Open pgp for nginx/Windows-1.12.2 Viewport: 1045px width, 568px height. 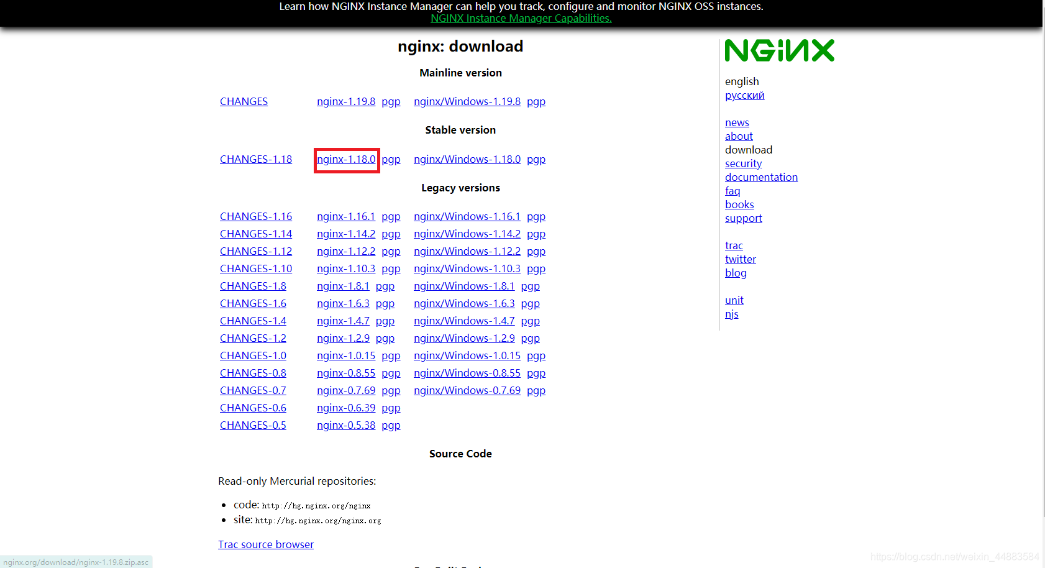536,251
